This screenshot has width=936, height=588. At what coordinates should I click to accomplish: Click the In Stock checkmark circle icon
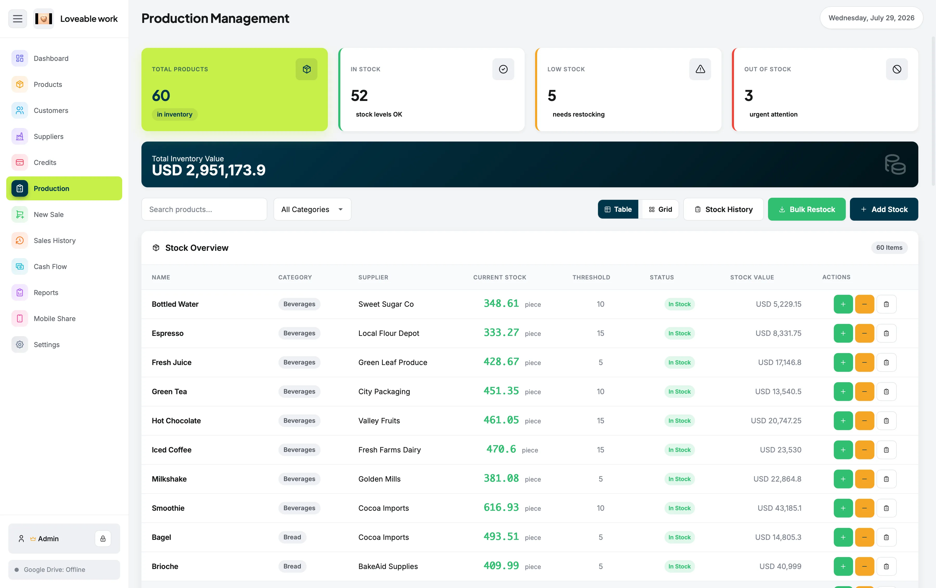pos(503,69)
